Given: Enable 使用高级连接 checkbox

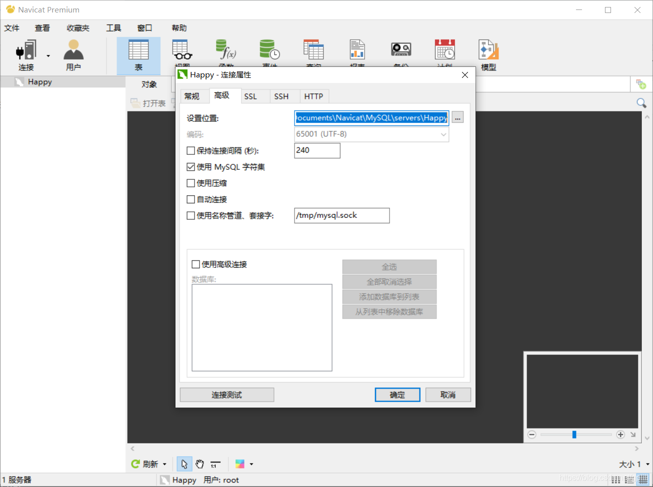Looking at the screenshot, I should click(x=196, y=264).
